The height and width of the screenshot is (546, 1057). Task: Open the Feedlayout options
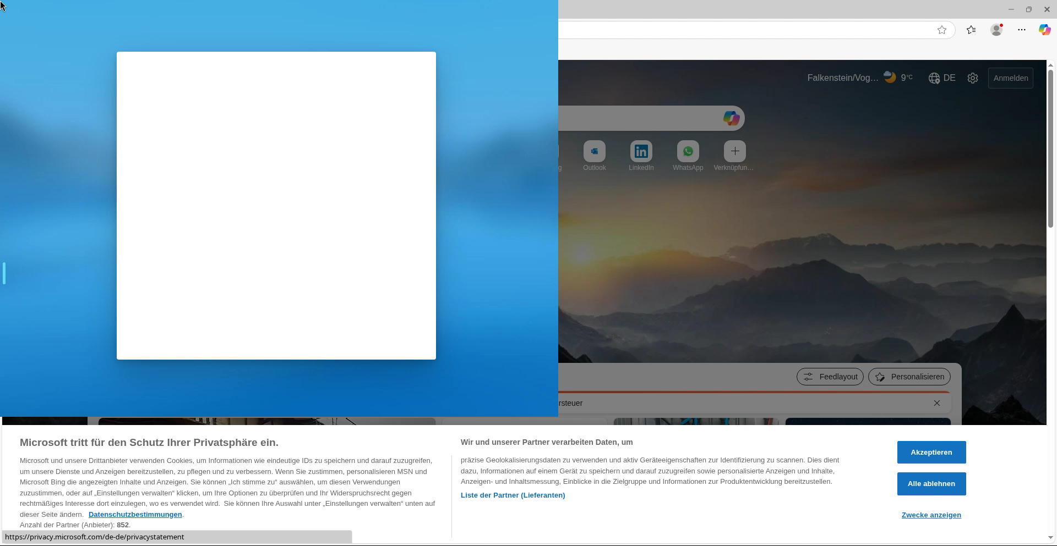pyautogui.click(x=830, y=377)
